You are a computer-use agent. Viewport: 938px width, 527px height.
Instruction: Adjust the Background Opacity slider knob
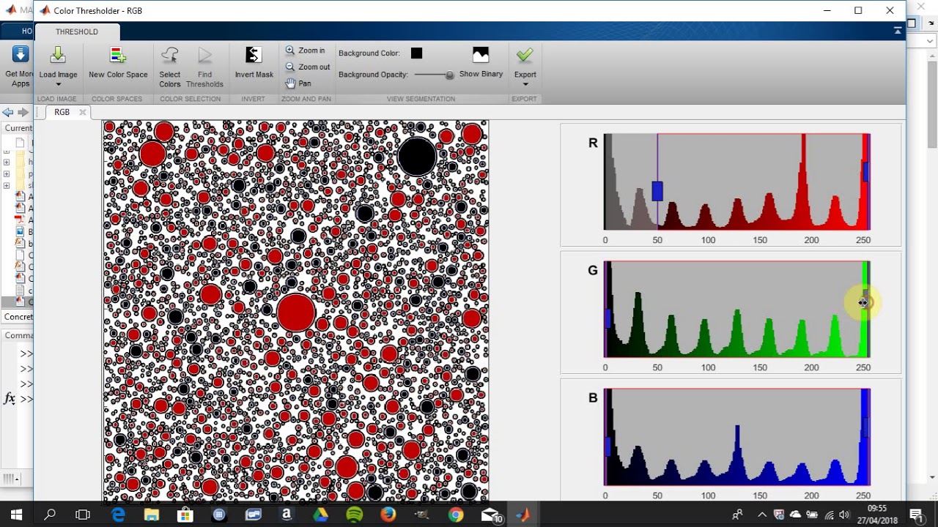coord(449,75)
